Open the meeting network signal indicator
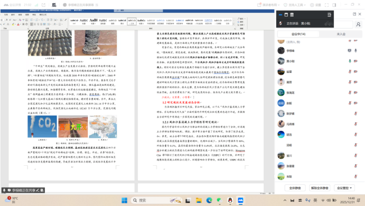This screenshot has height=206, width=365. click(36, 5)
